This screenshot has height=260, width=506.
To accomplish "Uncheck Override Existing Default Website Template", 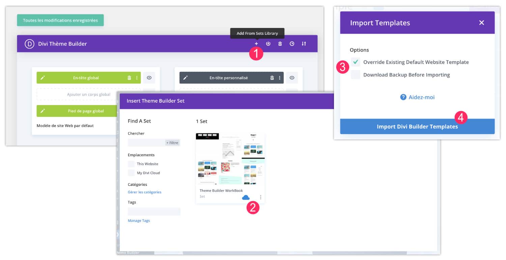I will pos(355,62).
